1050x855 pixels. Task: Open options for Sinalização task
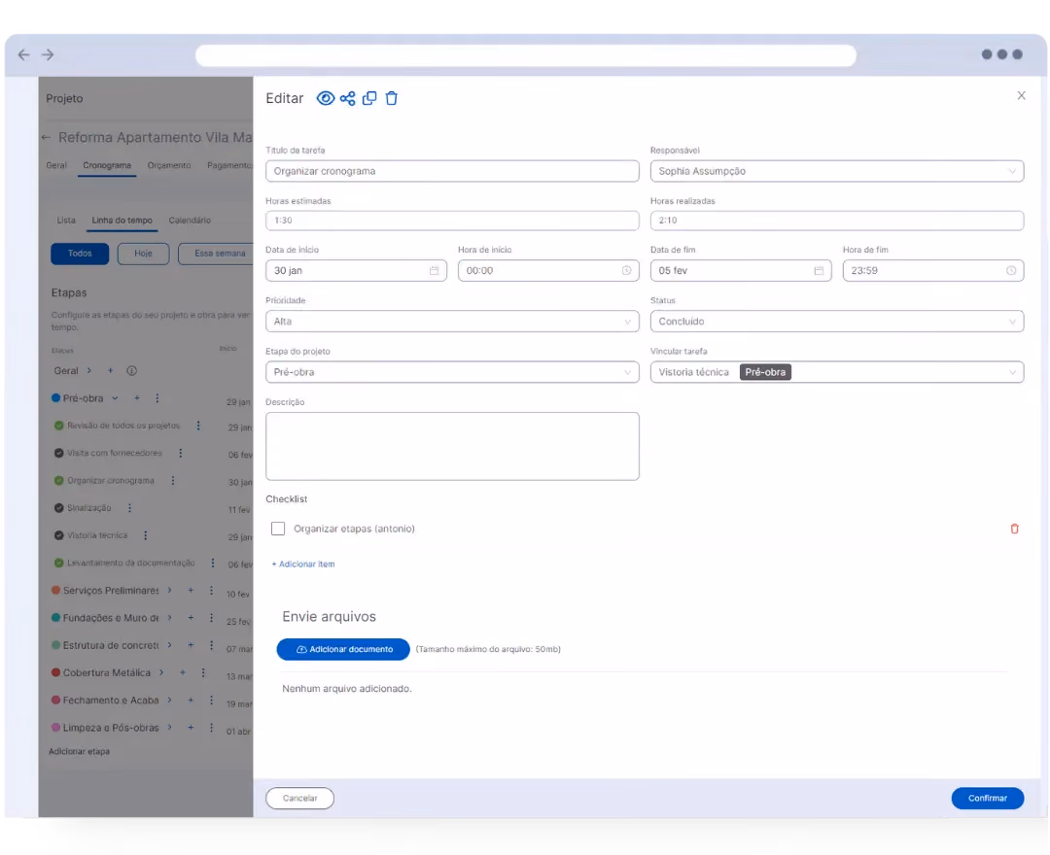coord(130,508)
